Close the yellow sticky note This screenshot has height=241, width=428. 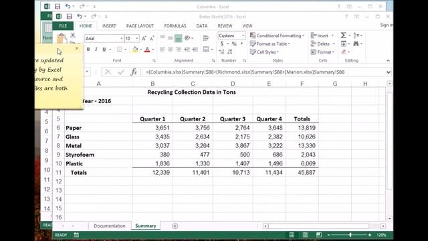[x=77, y=48]
